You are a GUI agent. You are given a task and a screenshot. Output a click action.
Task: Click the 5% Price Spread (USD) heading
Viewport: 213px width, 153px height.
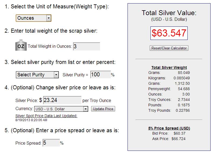169,128
